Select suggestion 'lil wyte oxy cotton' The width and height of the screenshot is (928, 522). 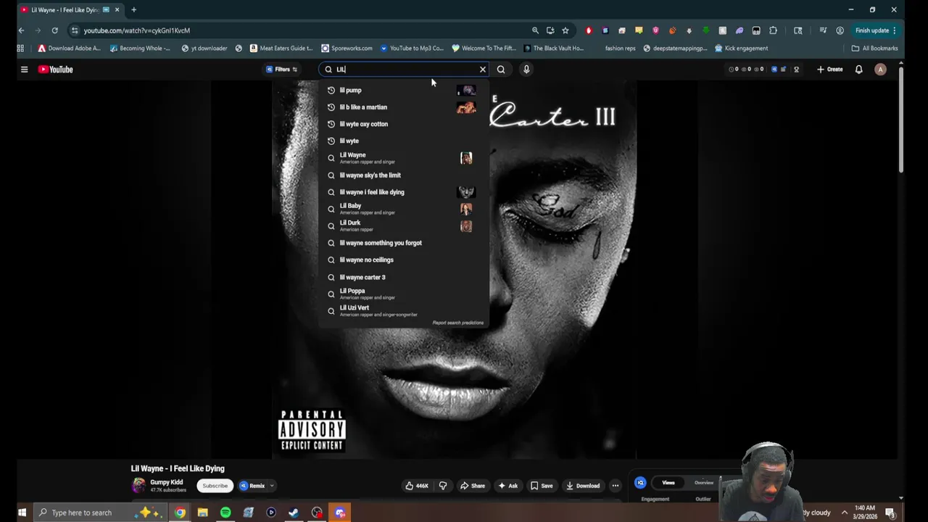coord(403,124)
